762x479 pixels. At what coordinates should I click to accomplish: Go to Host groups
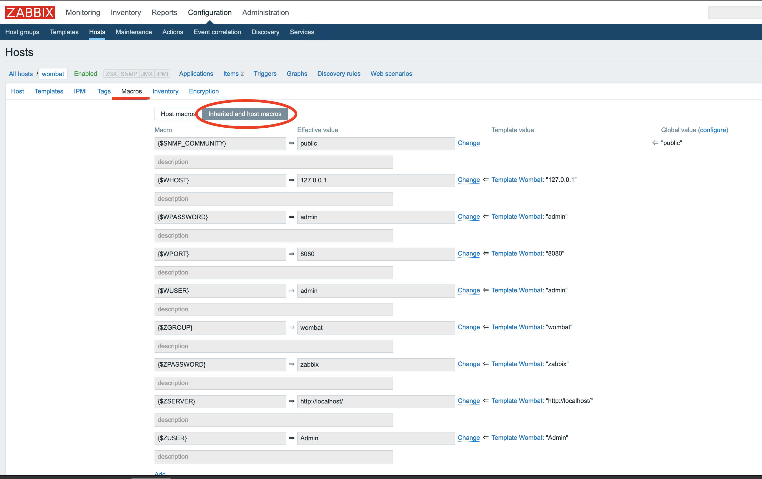click(x=22, y=32)
